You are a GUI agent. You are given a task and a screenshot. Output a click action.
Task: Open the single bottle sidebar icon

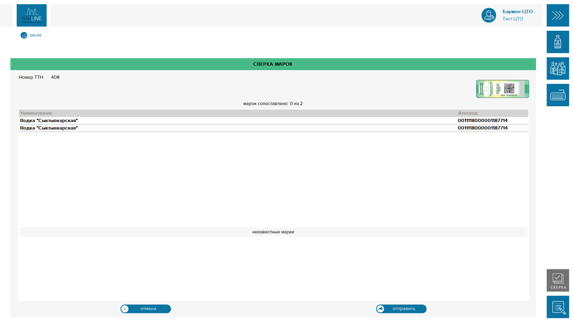558,42
